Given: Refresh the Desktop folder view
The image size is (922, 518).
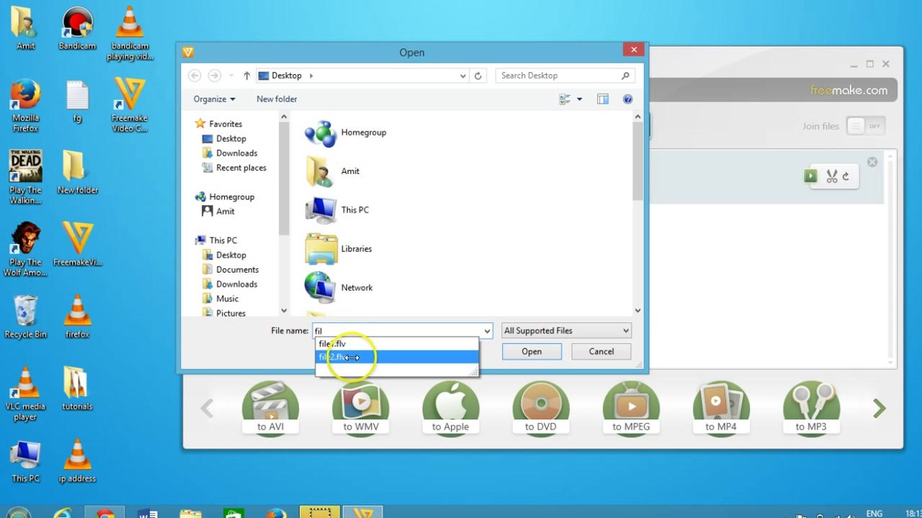Looking at the screenshot, I should point(478,76).
